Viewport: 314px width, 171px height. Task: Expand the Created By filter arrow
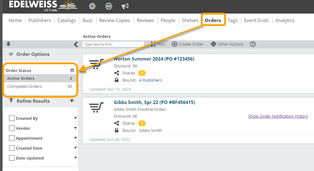pos(76,118)
